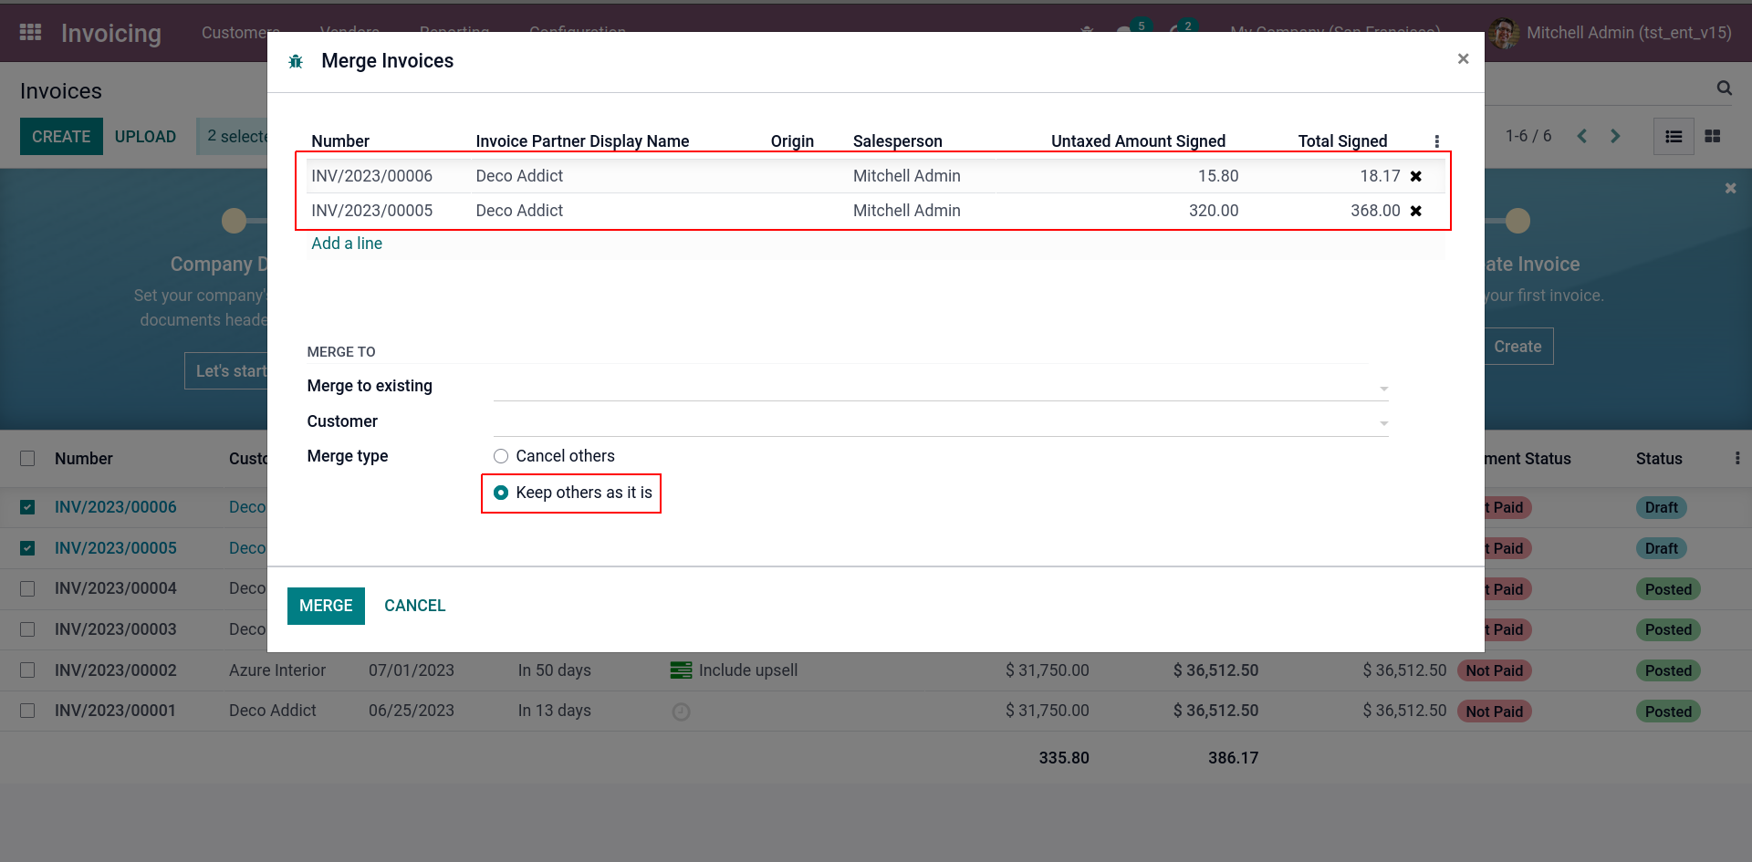Open optional columns menu in merge dialog
This screenshot has height=862, width=1752.
coord(1436,141)
